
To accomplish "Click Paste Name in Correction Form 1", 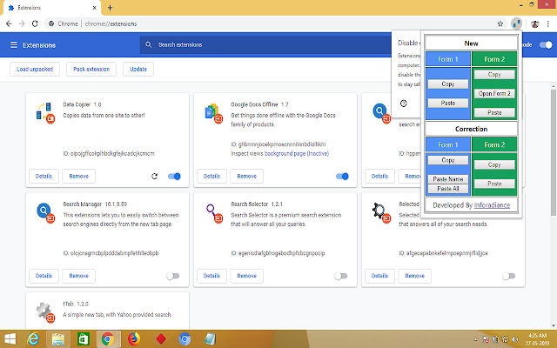I will point(448,179).
